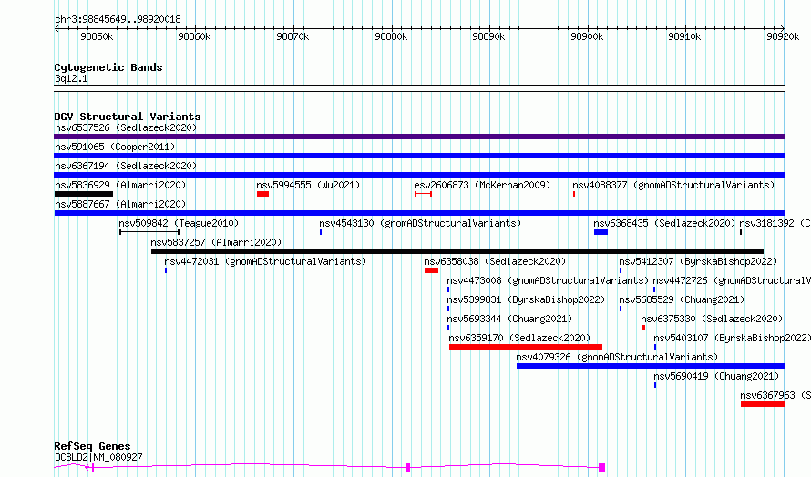Click DCBLD2 exon block near 98880k
811x477 pixels.
(408, 468)
